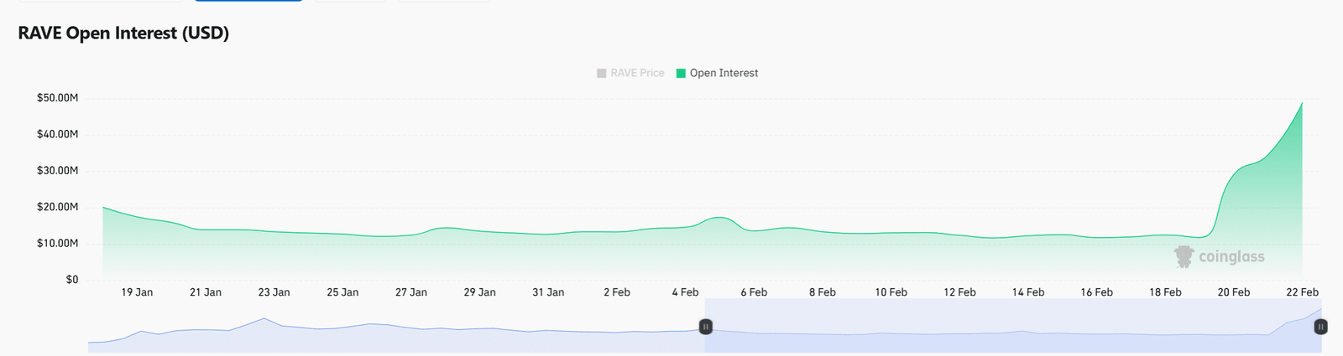Click the right range slider handle

pyautogui.click(x=1320, y=327)
